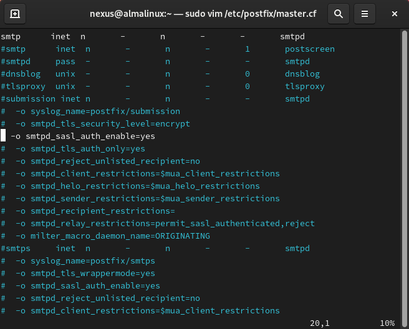Screen dimensions: 409x329
Task: Click the window title bar text
Action: pyautogui.click(x=205, y=13)
